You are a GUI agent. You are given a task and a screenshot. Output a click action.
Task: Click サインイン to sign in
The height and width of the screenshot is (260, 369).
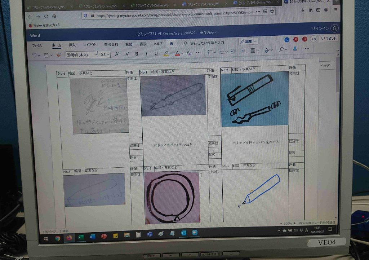320,28
